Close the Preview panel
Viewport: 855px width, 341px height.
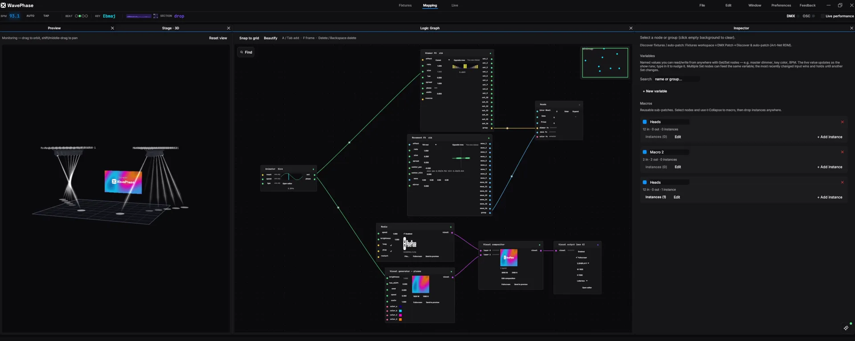(112, 28)
